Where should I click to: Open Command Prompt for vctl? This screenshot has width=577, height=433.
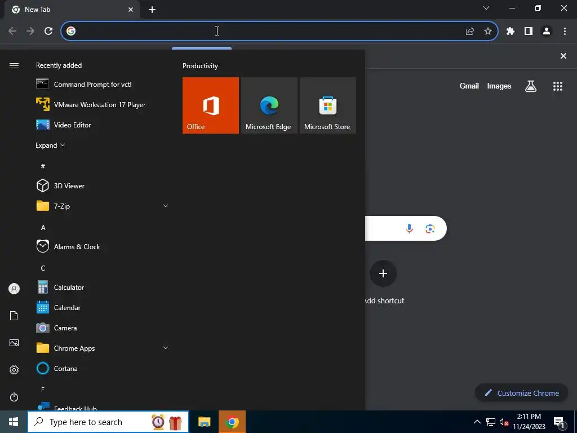pos(103,85)
